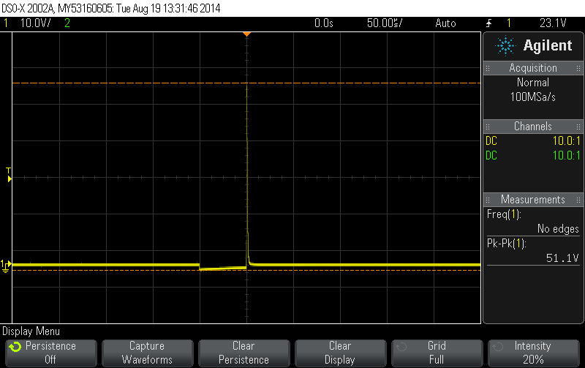The image size is (585, 368).
Task: Click the Capture Waveforms softkey
Action: coord(148,353)
